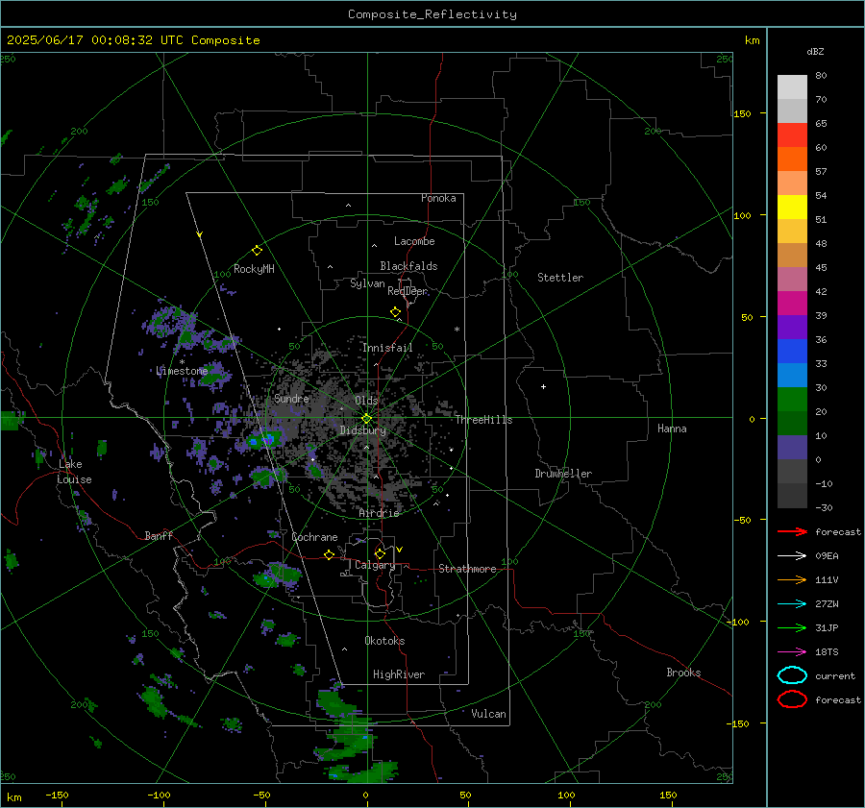This screenshot has height=808, width=865.
Task: Click the green 31JP arrow legend icon
Action: click(792, 627)
